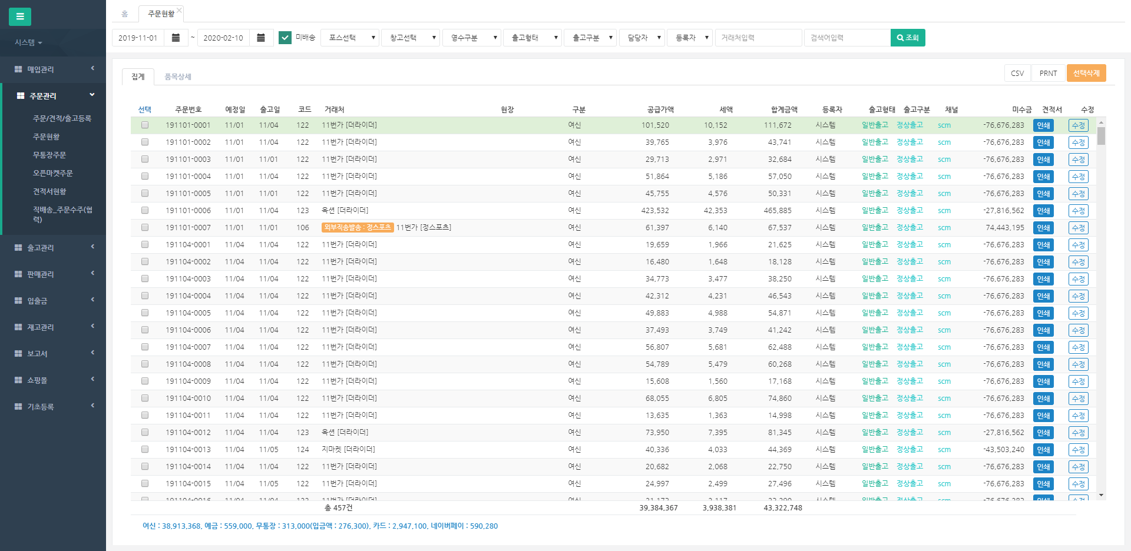
Task: Click 인쇄 button for order 191104-0005
Action: (x=1043, y=313)
